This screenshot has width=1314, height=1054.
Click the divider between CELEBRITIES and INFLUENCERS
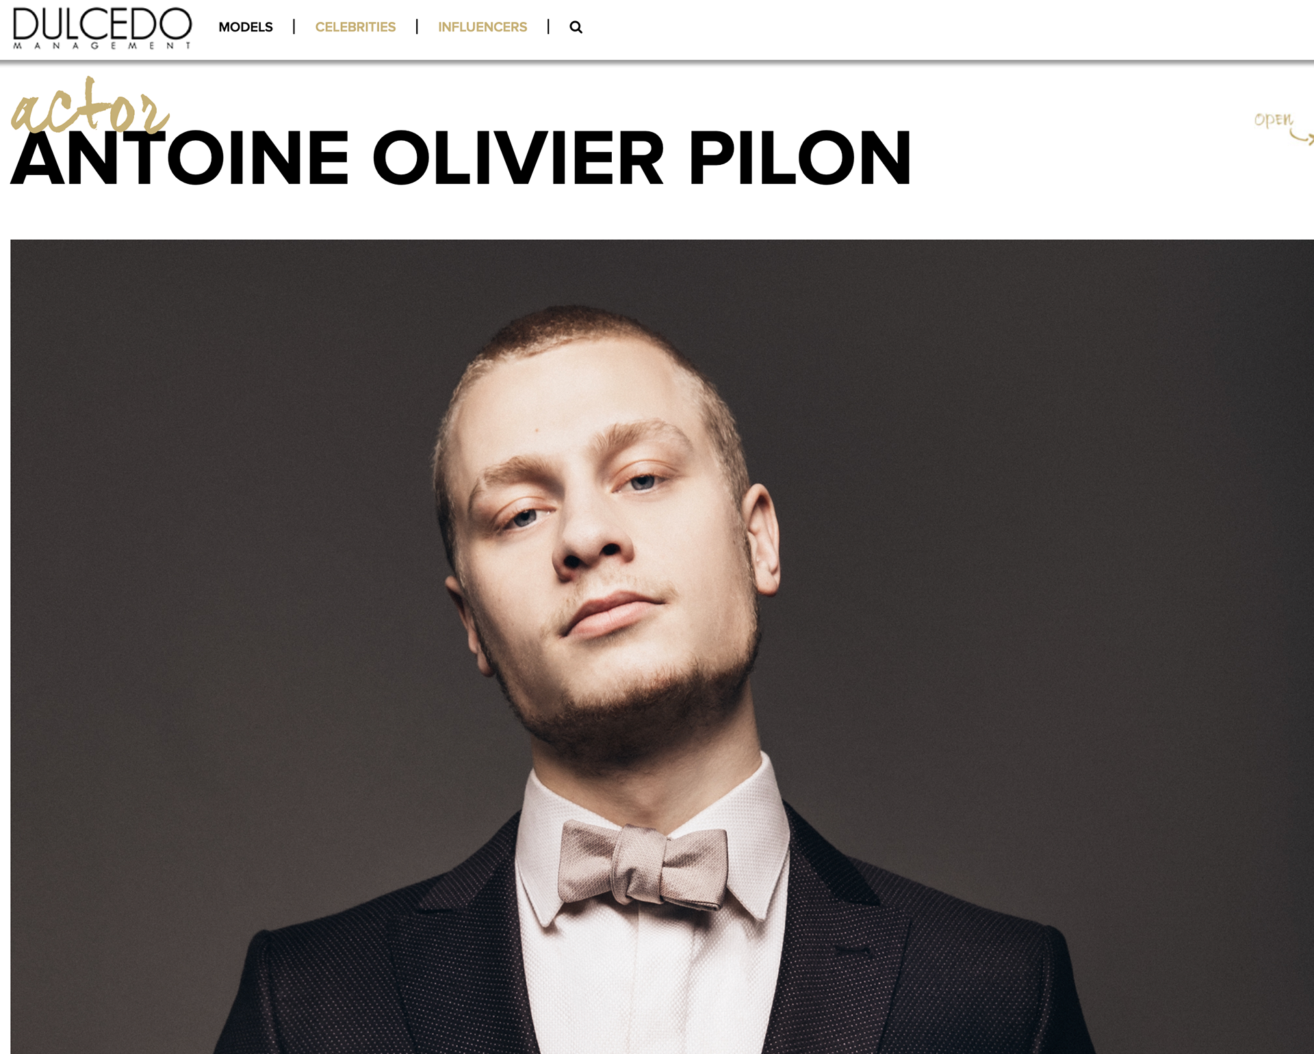(417, 27)
